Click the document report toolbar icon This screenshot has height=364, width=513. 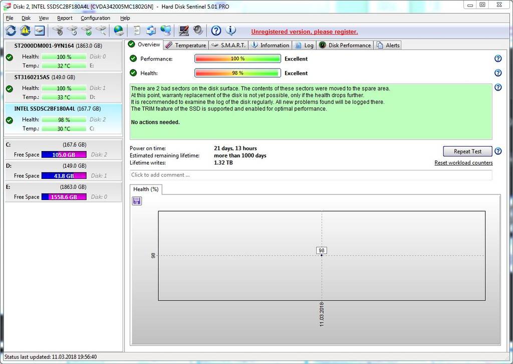pos(137,30)
